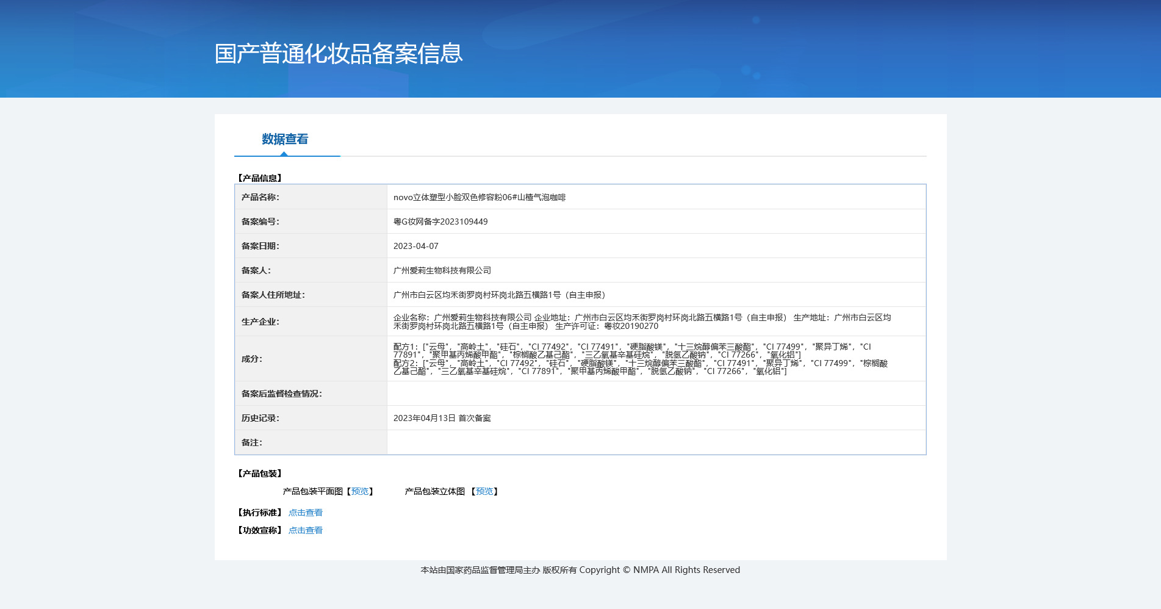Click the 【产品信息】 section heading
The height and width of the screenshot is (609, 1161).
(x=259, y=178)
